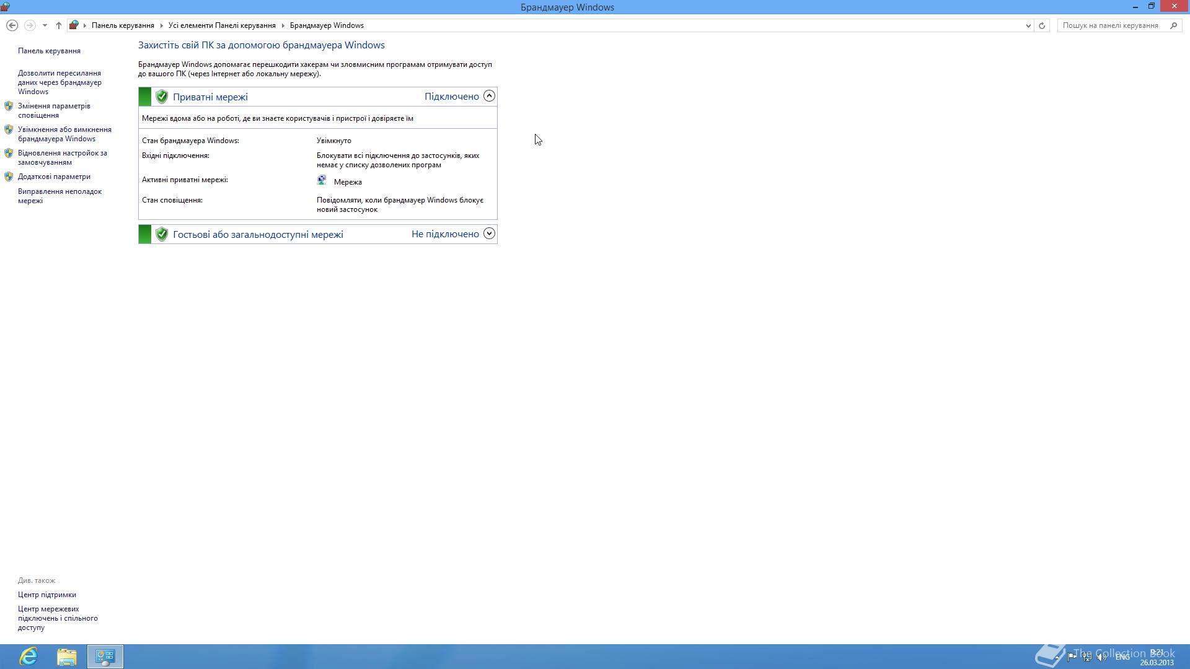Click 'Гостьові або загальнодоступні мережі' header title
Image resolution: width=1190 pixels, height=669 pixels.
tap(258, 234)
